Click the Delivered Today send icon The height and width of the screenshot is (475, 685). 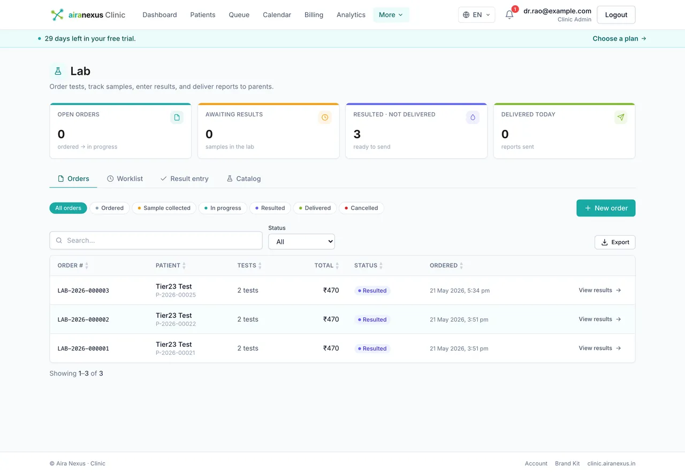point(621,117)
